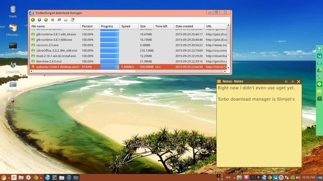Click the green pause toolbar icon
323x181 pixels.
46,20
